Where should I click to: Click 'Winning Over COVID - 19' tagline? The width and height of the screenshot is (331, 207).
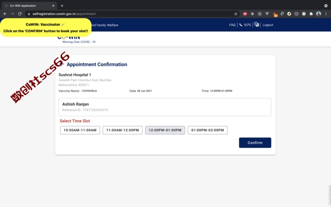click(x=79, y=42)
